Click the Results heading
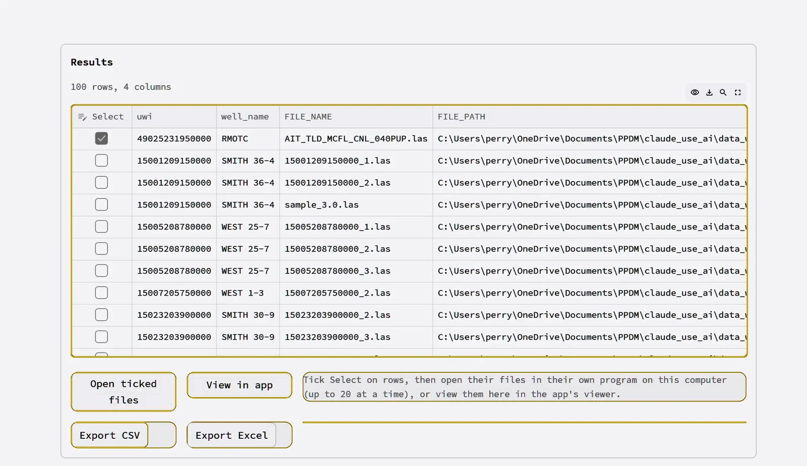This screenshot has height=466, width=807. pos(92,62)
